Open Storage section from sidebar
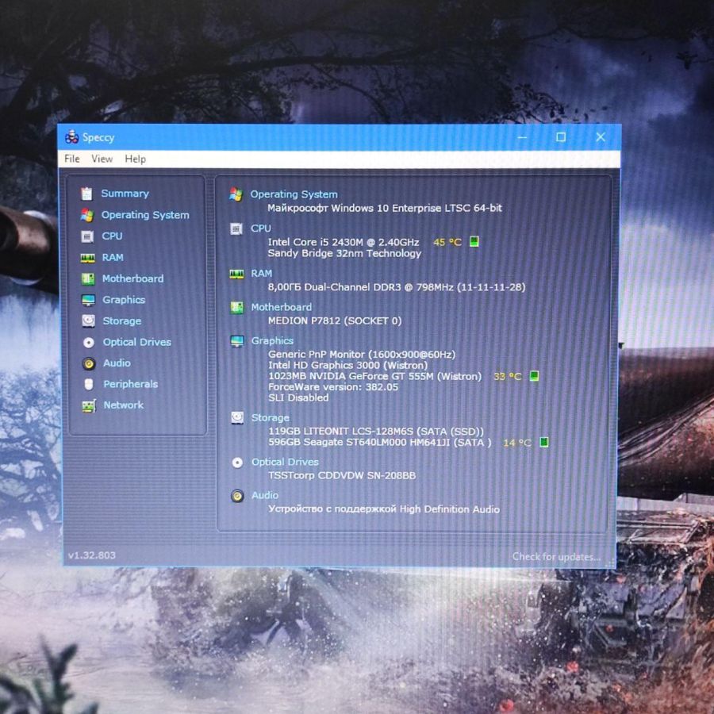 tap(121, 321)
